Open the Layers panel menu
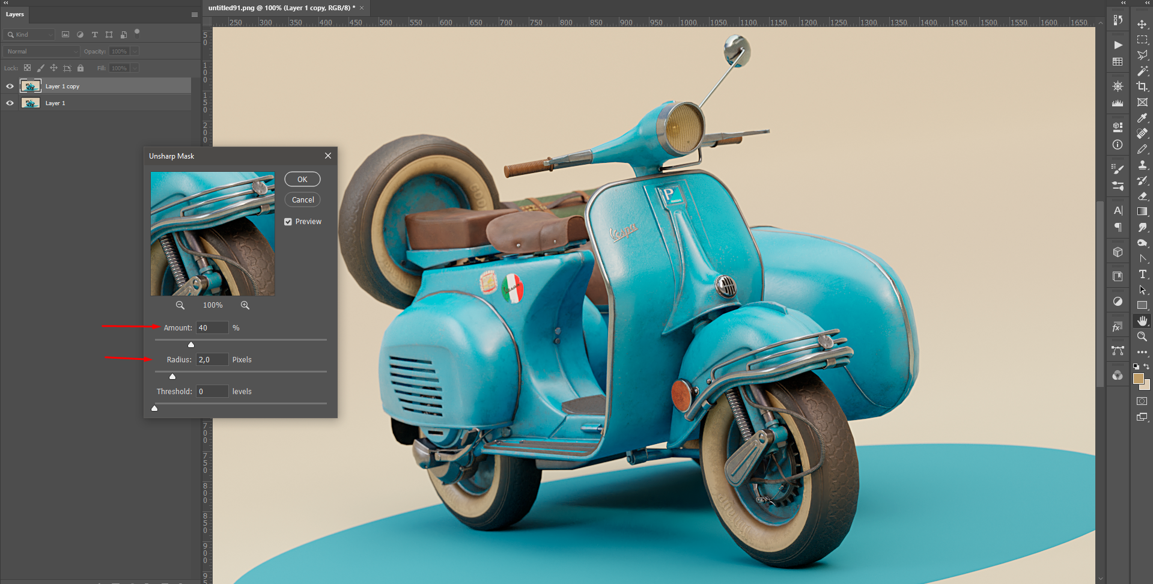Image resolution: width=1153 pixels, height=584 pixels. click(193, 14)
